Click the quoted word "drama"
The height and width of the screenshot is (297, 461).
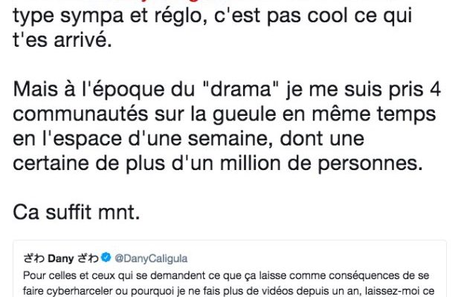(x=241, y=89)
